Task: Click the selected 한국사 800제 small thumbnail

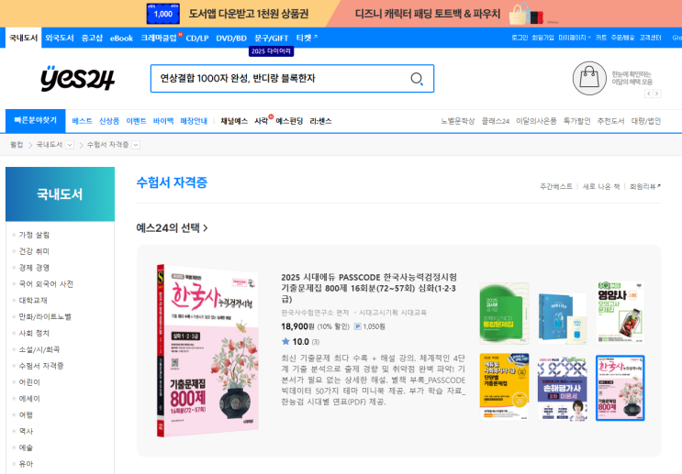Action: coord(621,388)
